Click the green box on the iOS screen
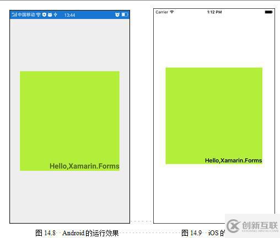The height and width of the screenshot is (238, 280). 214,116
